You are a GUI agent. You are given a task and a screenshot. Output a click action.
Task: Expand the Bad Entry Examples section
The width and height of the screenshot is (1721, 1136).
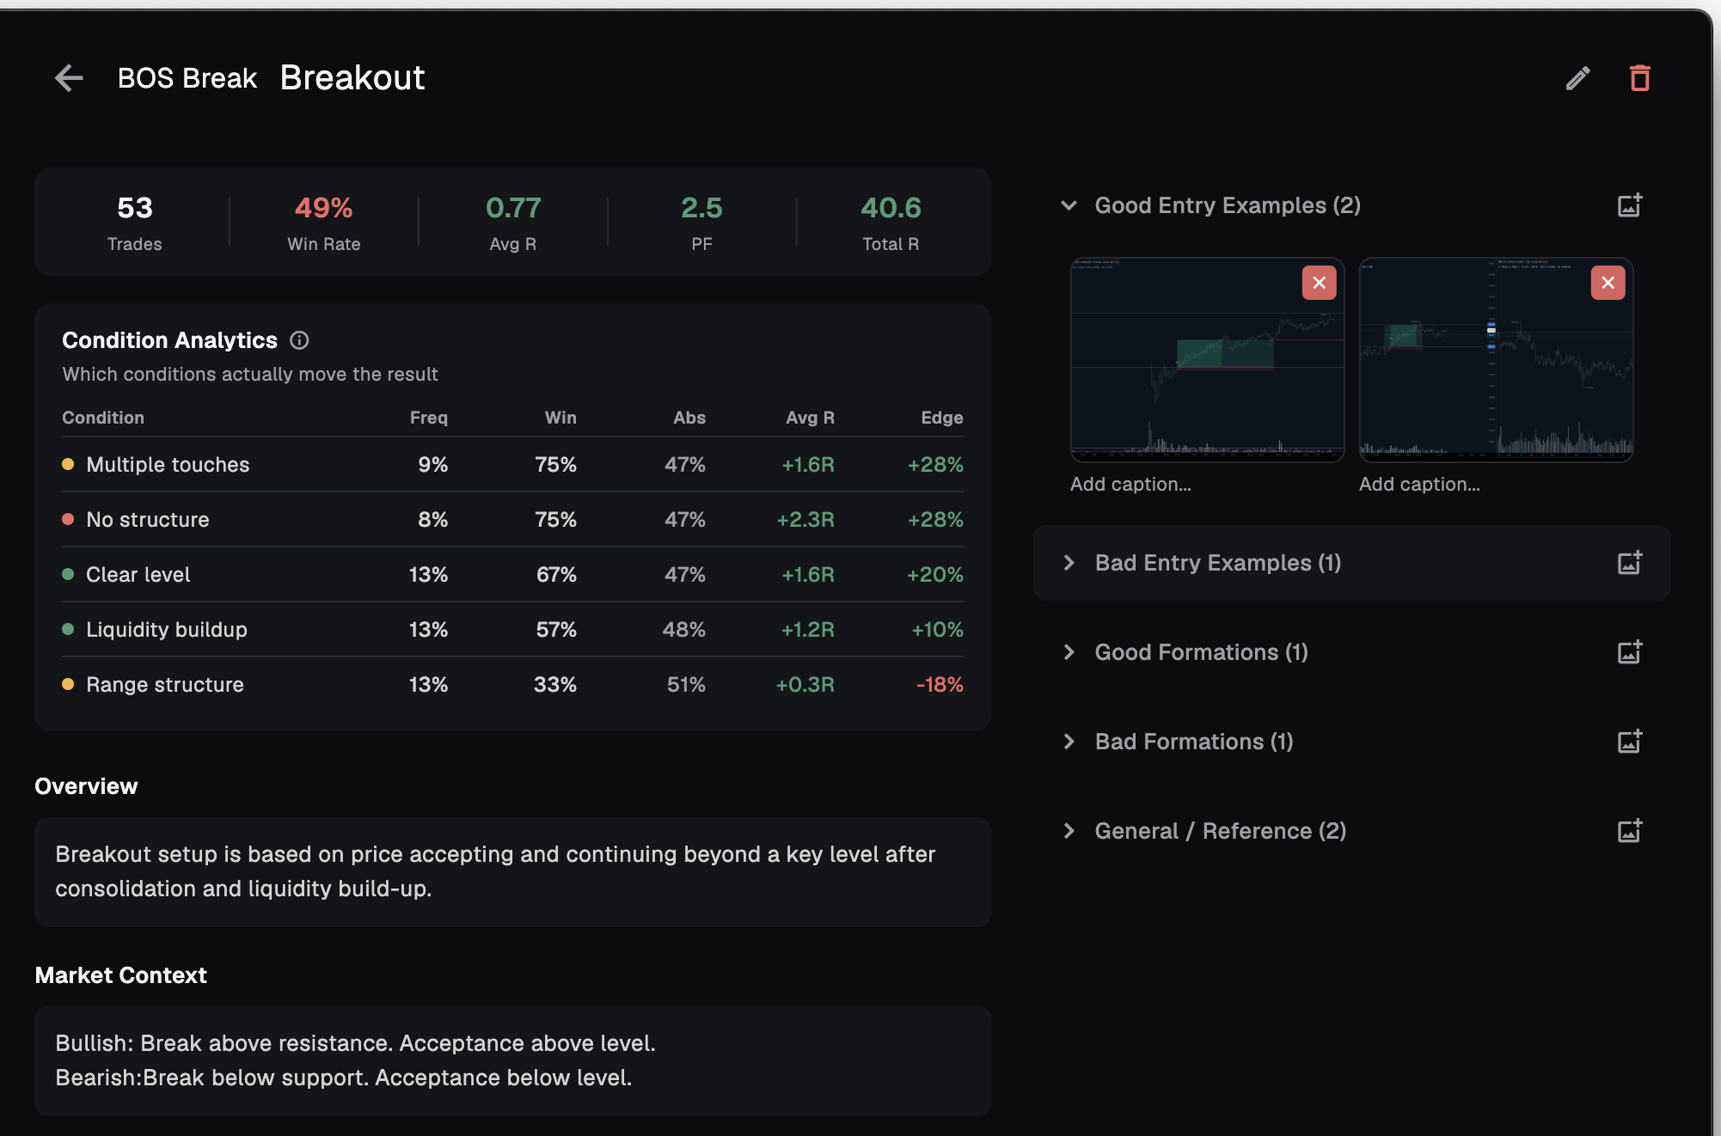click(x=1069, y=563)
